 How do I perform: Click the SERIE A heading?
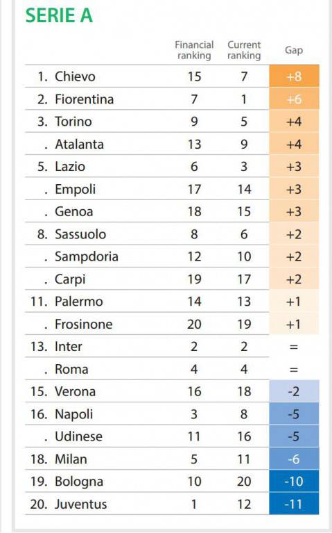click(59, 16)
